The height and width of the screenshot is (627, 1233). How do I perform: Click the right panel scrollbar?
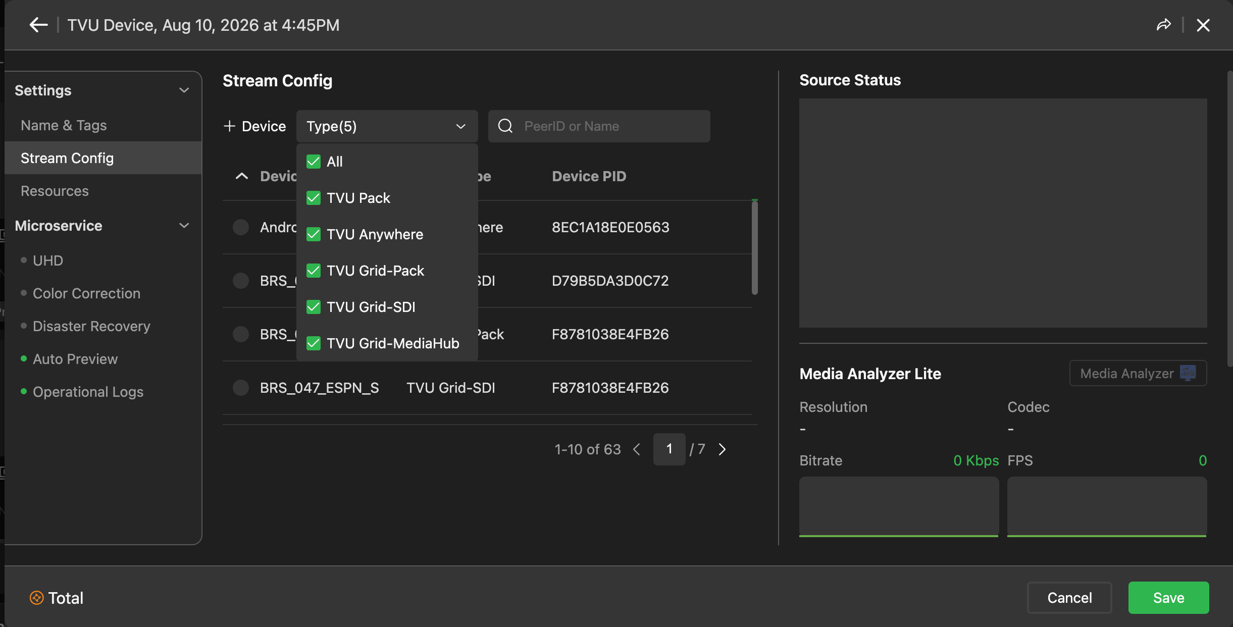click(x=1230, y=220)
